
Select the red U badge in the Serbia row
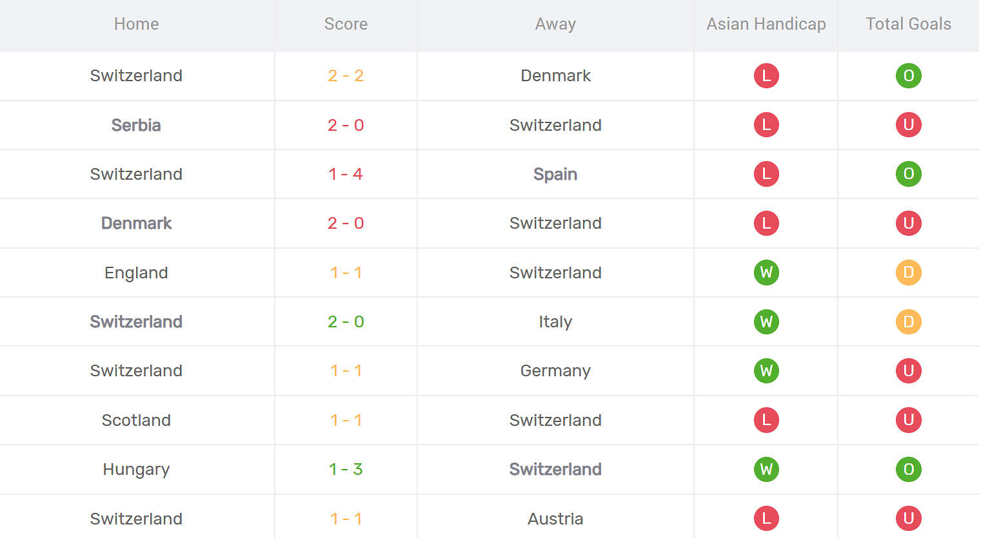[x=908, y=124]
